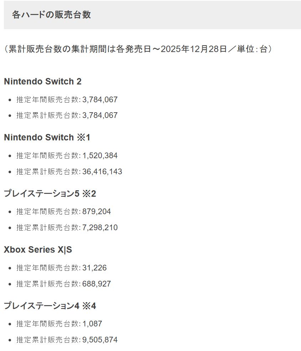The height and width of the screenshot is (351, 301).
Task: Click the Nintendo Switch ※1 heading text
Action: [38, 138]
